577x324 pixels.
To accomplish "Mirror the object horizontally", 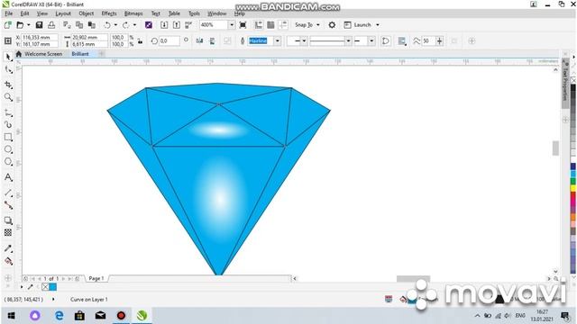I will (x=199, y=40).
